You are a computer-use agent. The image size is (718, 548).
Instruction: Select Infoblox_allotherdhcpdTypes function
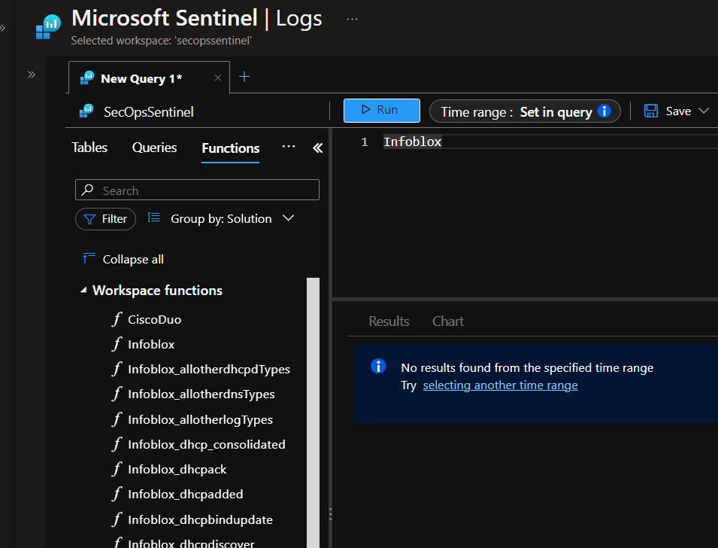click(x=209, y=370)
